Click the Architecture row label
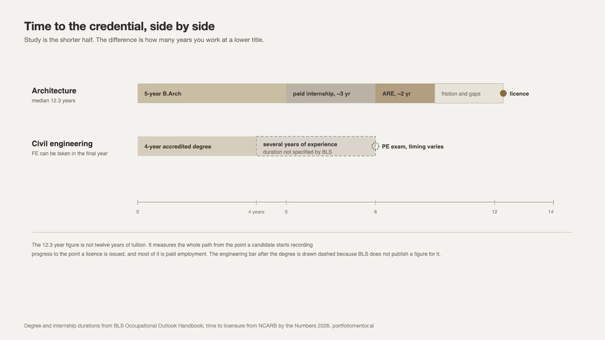Image resolution: width=605 pixels, height=340 pixels. click(54, 91)
